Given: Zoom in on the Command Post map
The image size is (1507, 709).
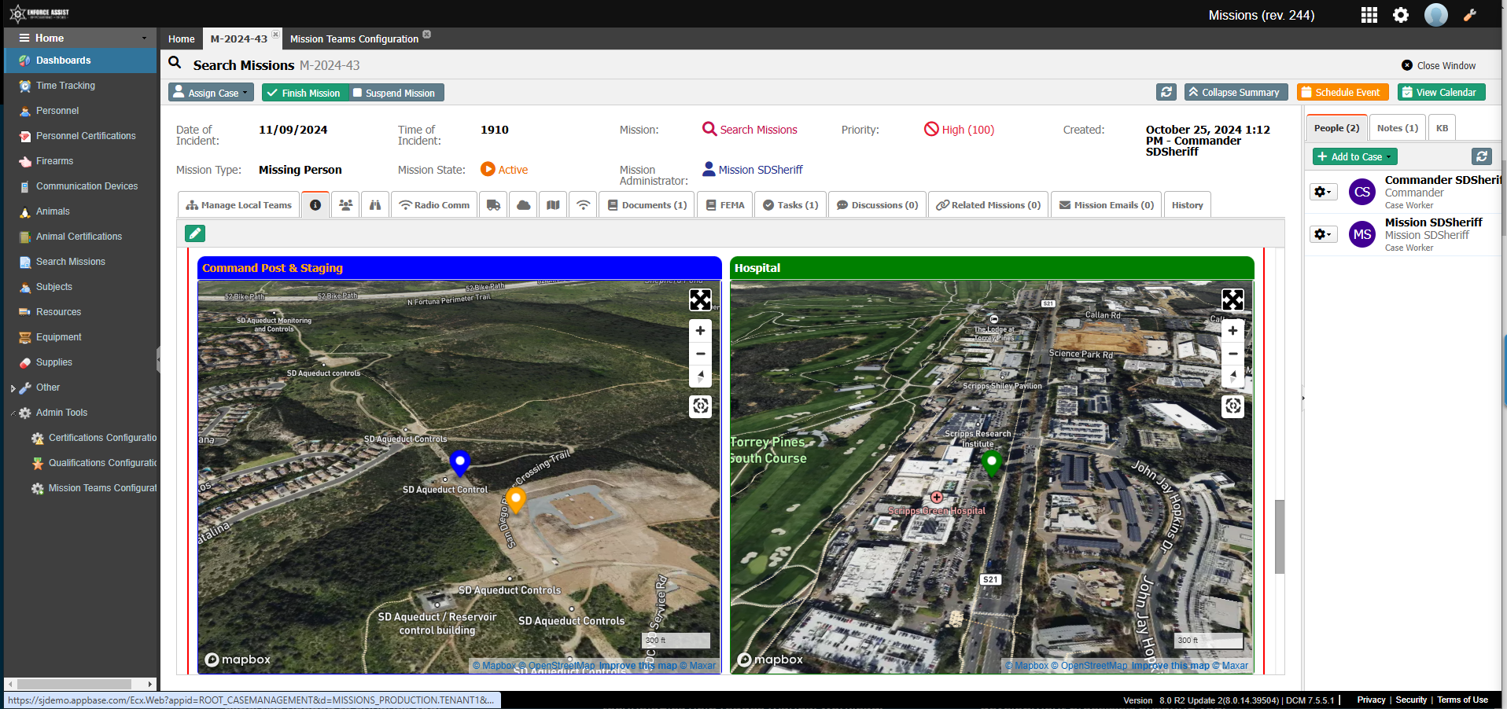Looking at the screenshot, I should click(700, 331).
